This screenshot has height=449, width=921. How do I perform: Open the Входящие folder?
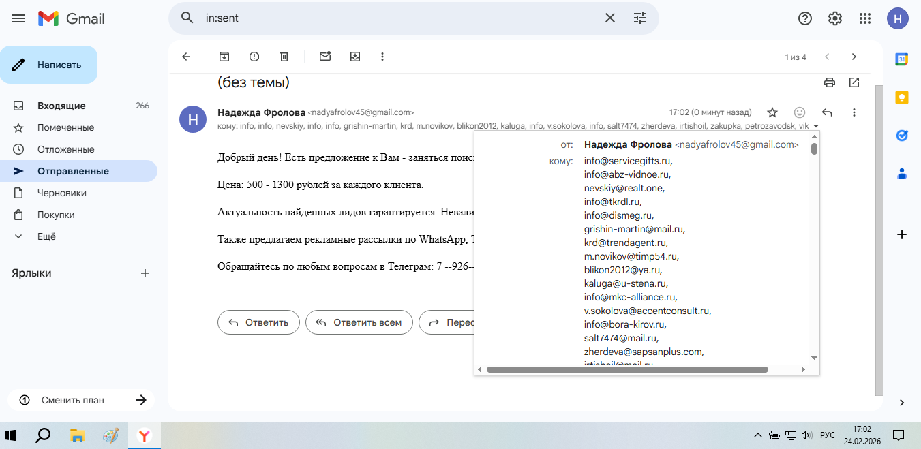coord(61,106)
